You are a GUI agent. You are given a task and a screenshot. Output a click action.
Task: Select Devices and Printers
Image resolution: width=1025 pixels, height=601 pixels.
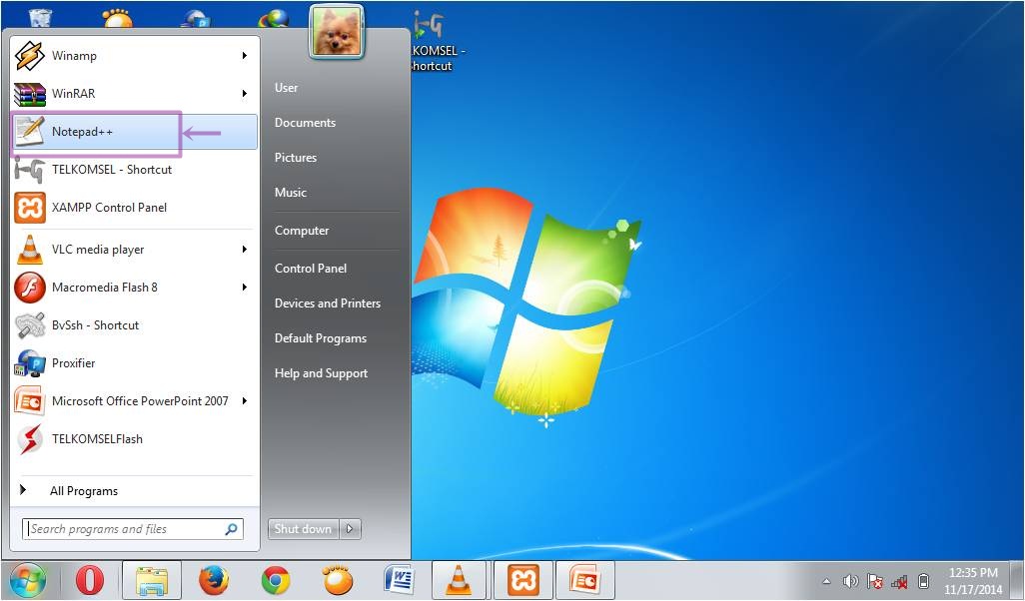point(327,303)
